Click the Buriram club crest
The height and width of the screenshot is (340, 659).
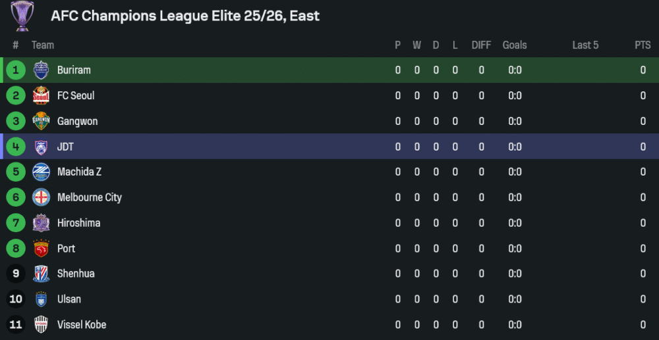(x=41, y=70)
